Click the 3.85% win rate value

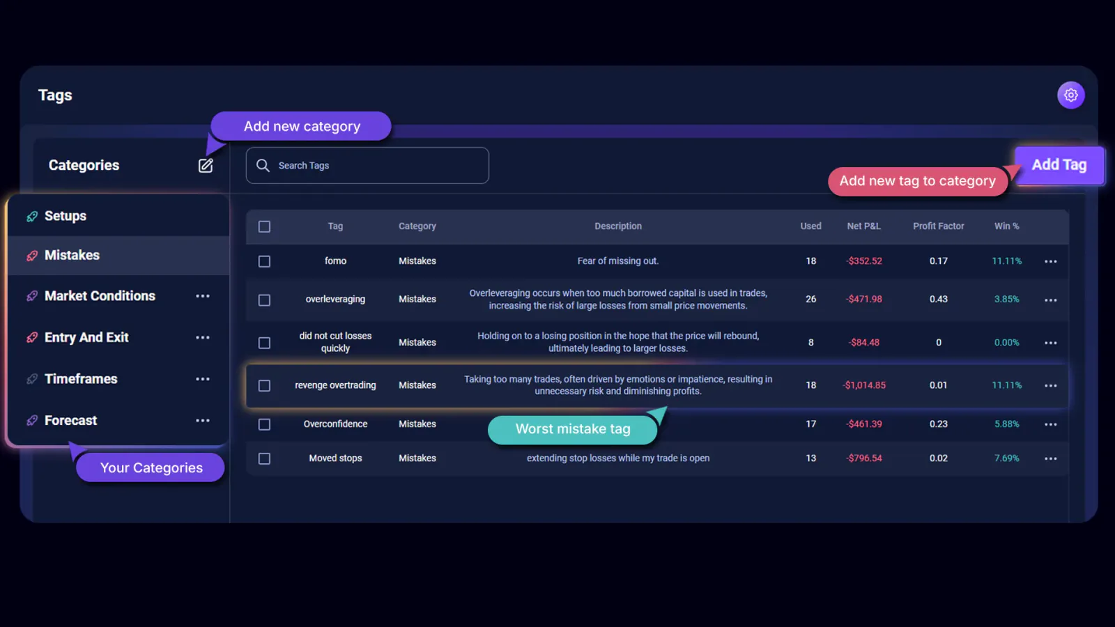point(1006,299)
